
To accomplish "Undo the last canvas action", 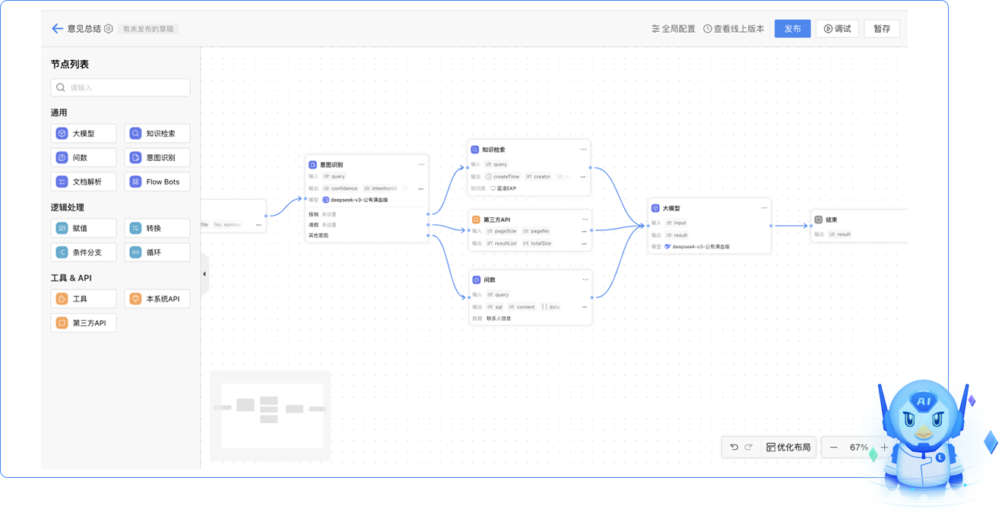I will click(734, 448).
